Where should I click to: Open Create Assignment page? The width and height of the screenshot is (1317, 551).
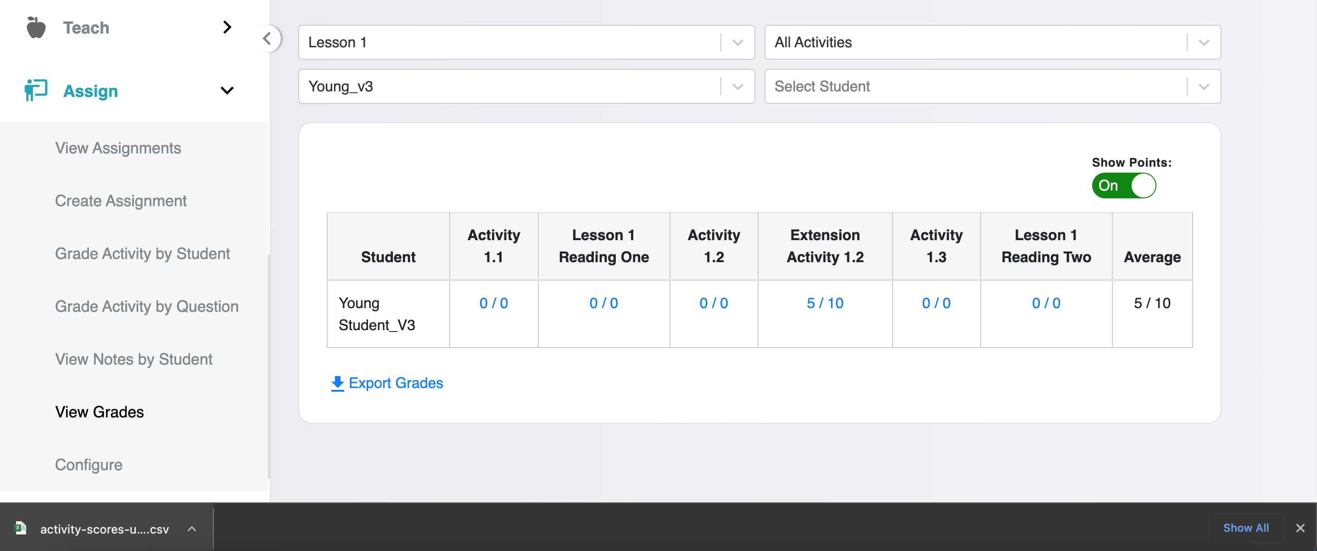(121, 201)
